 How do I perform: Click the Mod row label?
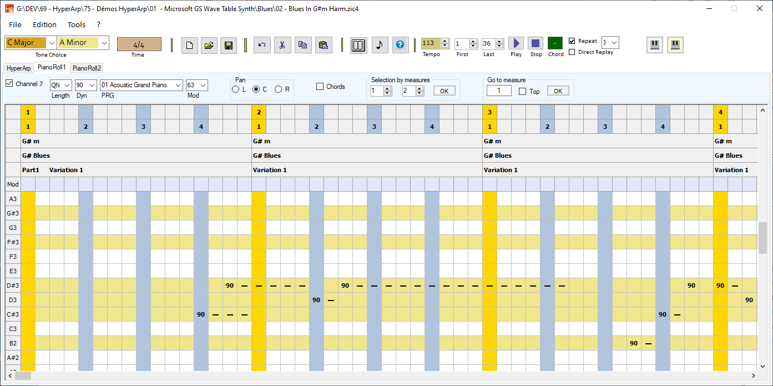[x=13, y=184]
